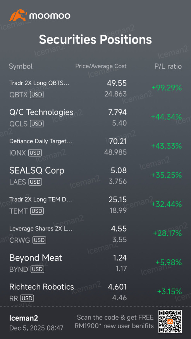Click the moomoo bull logo icon

coord(18,16)
